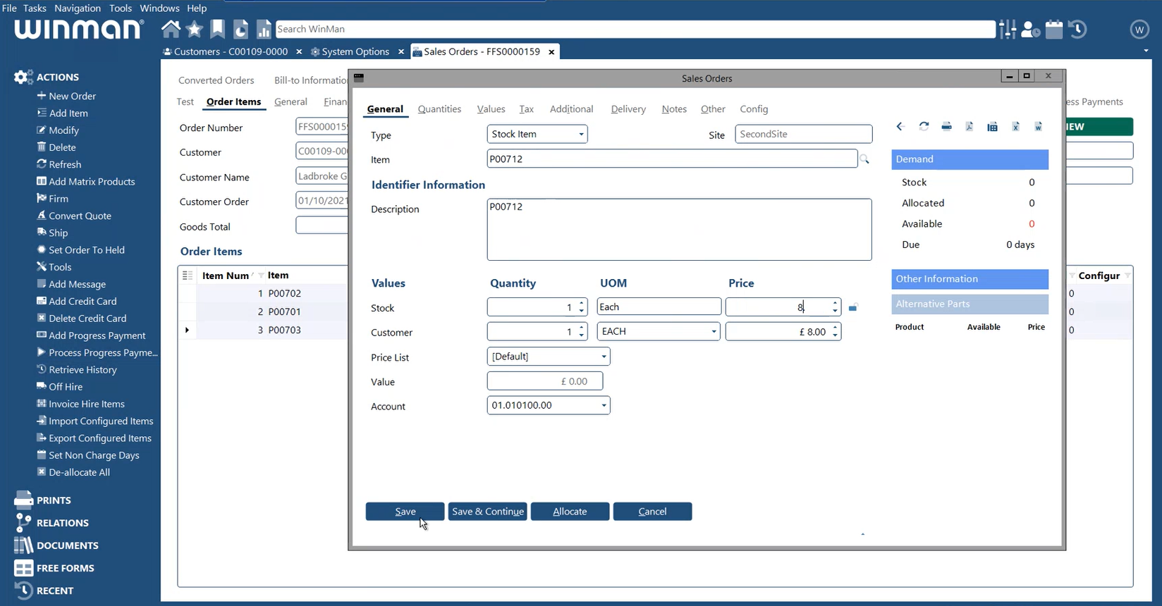This screenshot has height=606, width=1162.
Task: Click the Save button
Action: pos(405,512)
